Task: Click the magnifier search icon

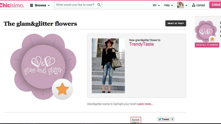Action: (x=99, y=5)
